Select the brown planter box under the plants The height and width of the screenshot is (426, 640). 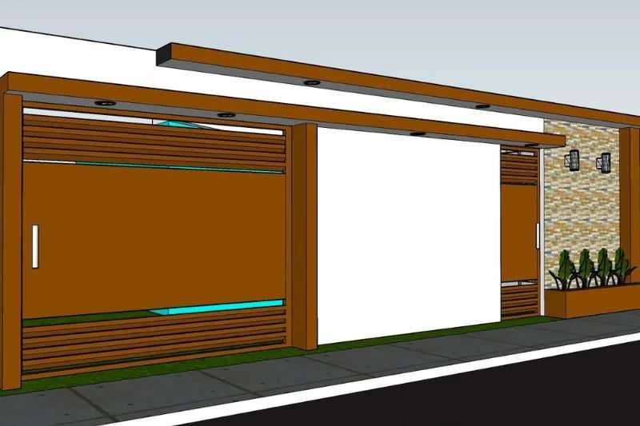pyautogui.click(x=592, y=301)
